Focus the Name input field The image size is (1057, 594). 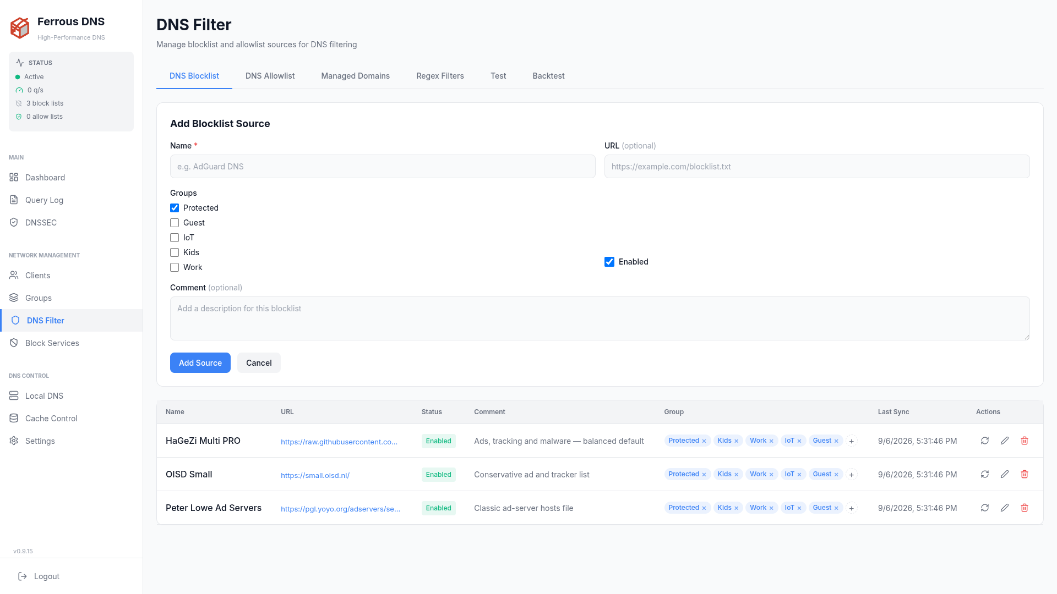383,167
